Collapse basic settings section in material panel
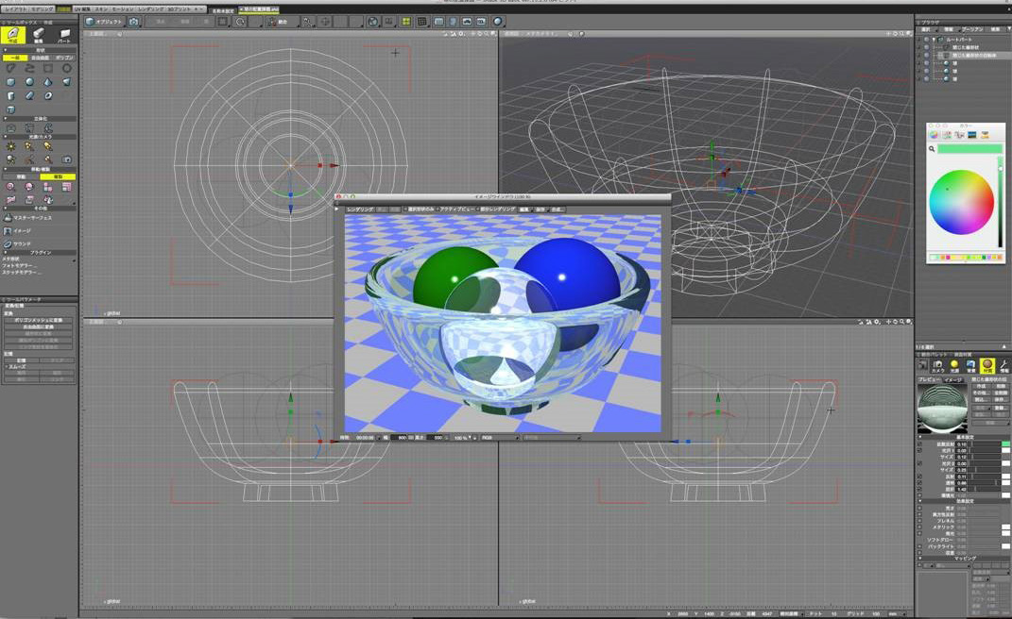 coord(919,437)
